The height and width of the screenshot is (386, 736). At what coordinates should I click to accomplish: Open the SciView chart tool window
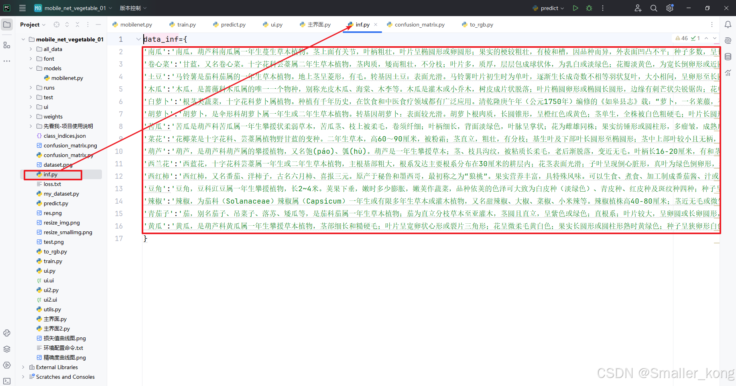click(728, 73)
